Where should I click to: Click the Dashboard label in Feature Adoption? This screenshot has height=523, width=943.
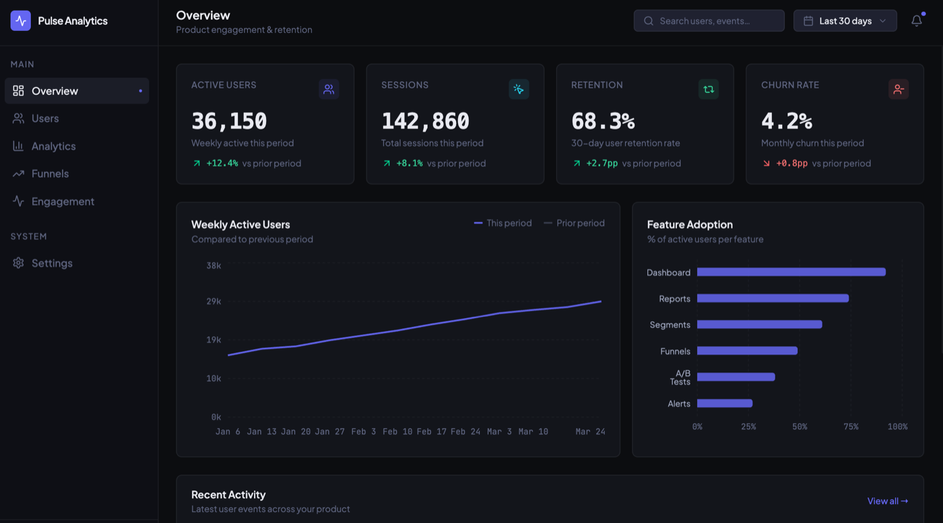tap(668, 272)
